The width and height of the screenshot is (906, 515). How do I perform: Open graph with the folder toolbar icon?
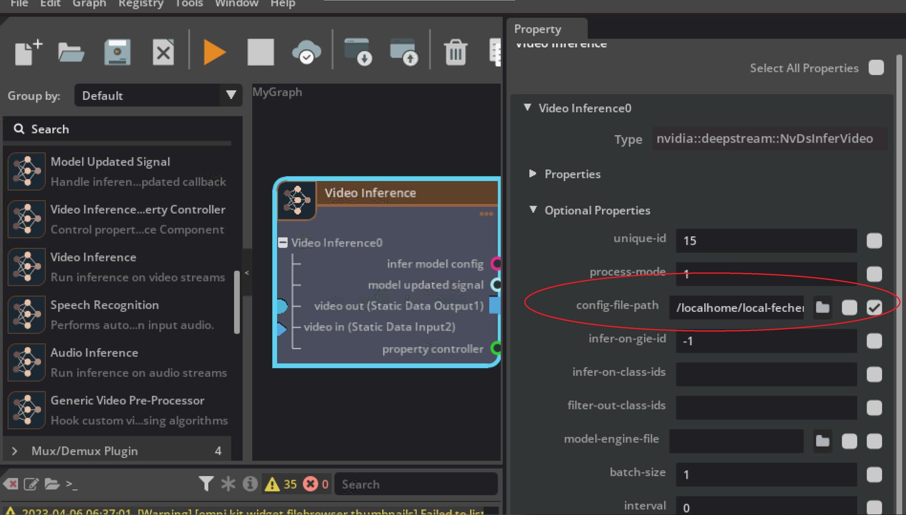[x=71, y=52]
